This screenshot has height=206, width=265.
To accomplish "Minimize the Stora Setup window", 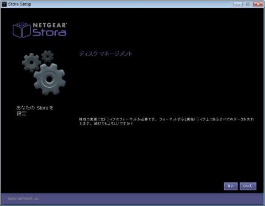I will click(238, 4).
